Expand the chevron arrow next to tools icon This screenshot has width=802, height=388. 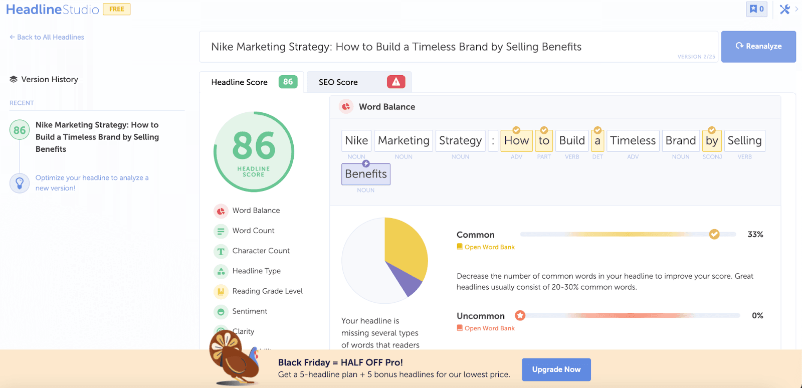pos(796,9)
